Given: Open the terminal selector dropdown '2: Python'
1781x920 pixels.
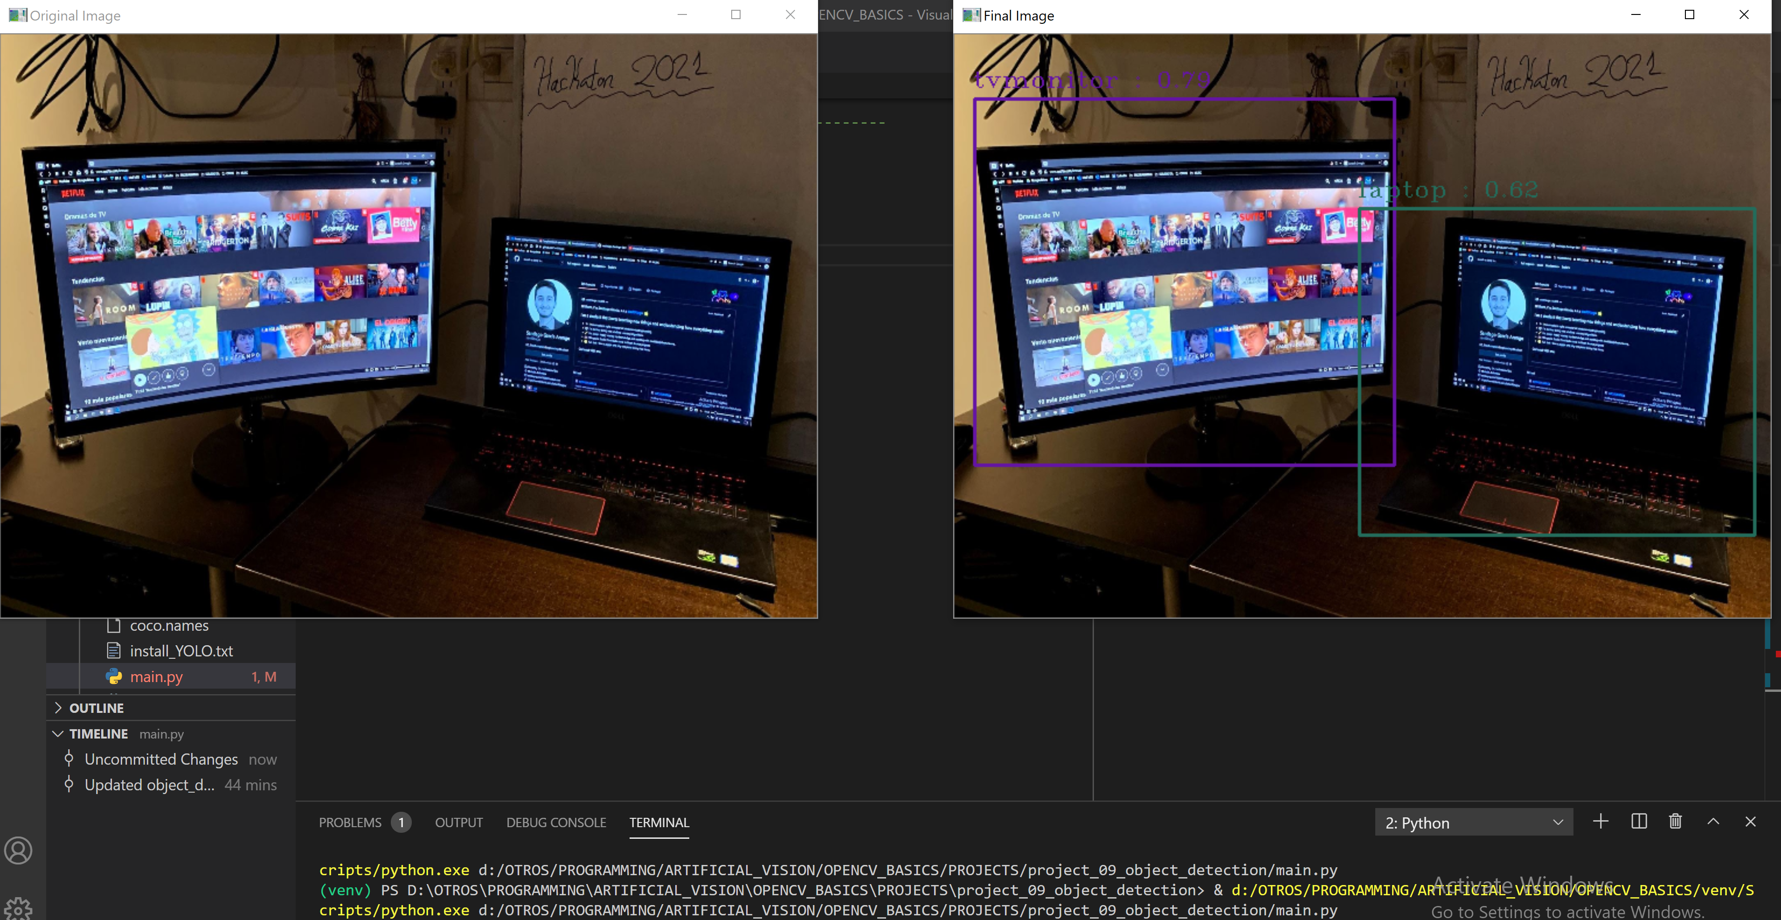Looking at the screenshot, I should pyautogui.click(x=1473, y=822).
